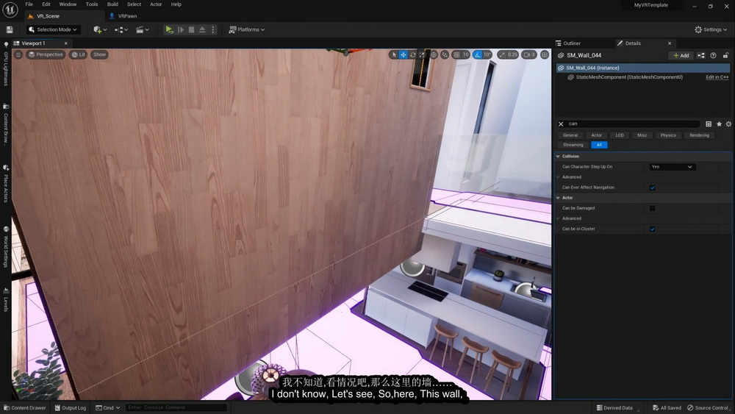
Task: Save the current level with the floppy disk icon
Action: coord(10,29)
